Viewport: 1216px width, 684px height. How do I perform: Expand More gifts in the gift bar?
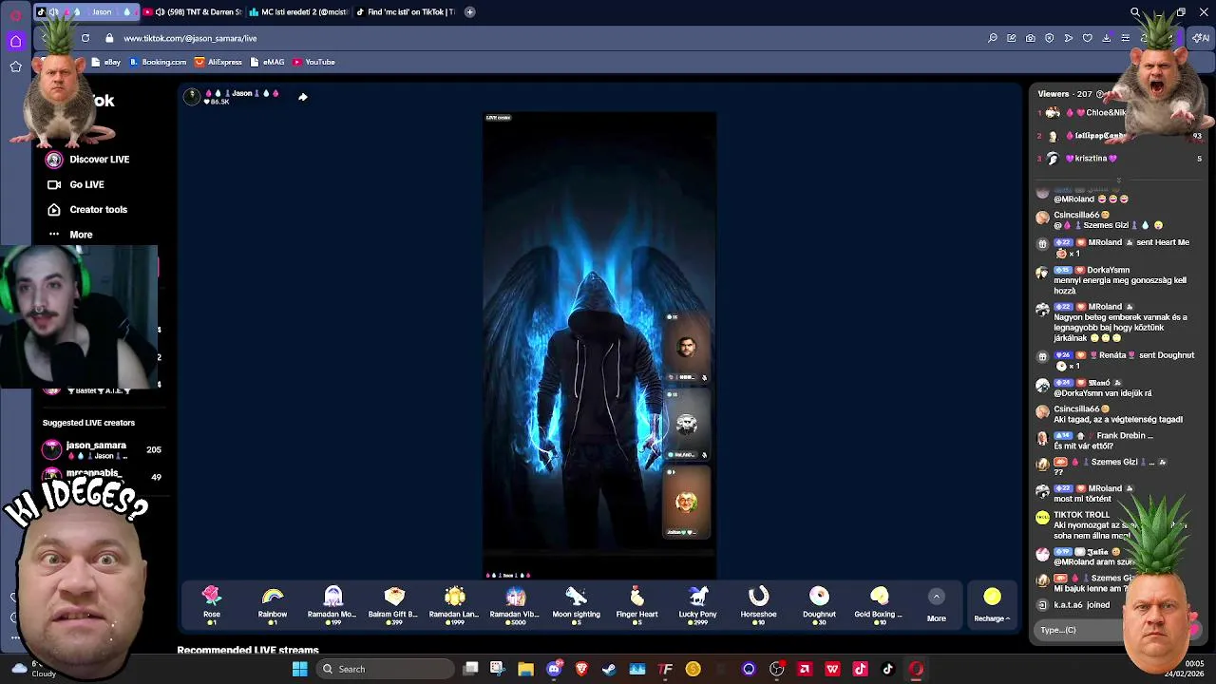coord(936,605)
